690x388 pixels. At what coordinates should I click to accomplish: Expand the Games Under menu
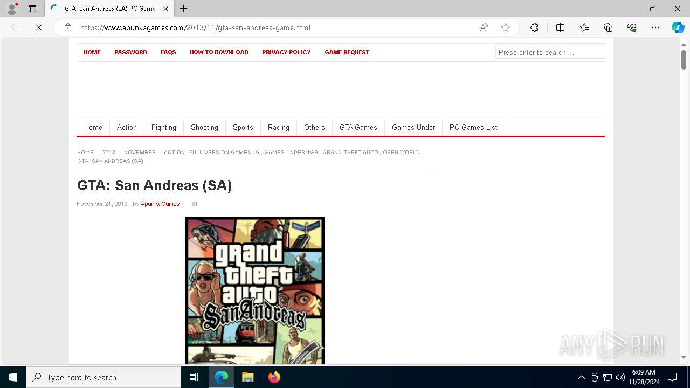point(413,127)
